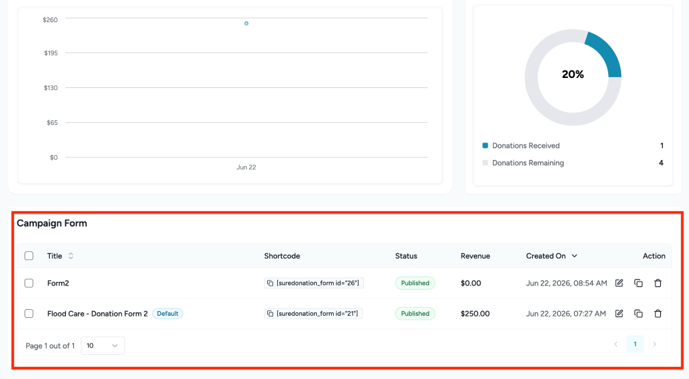This screenshot has height=379, width=689.
Task: Open Flood Care - Donation Form 2 title
Action: pos(98,314)
